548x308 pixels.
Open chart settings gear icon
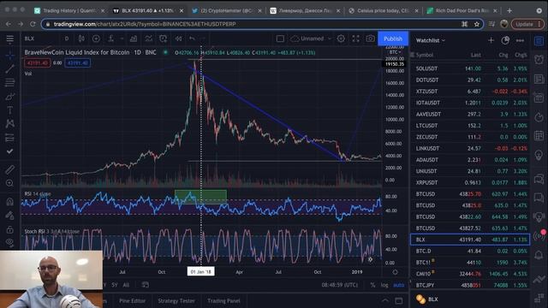pyautogui.click(x=341, y=38)
